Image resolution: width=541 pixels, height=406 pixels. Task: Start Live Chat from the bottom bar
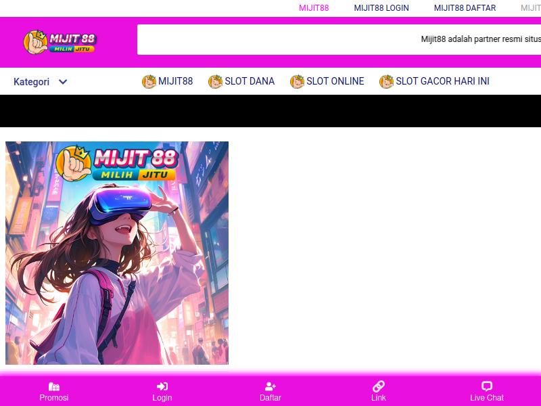(x=487, y=398)
